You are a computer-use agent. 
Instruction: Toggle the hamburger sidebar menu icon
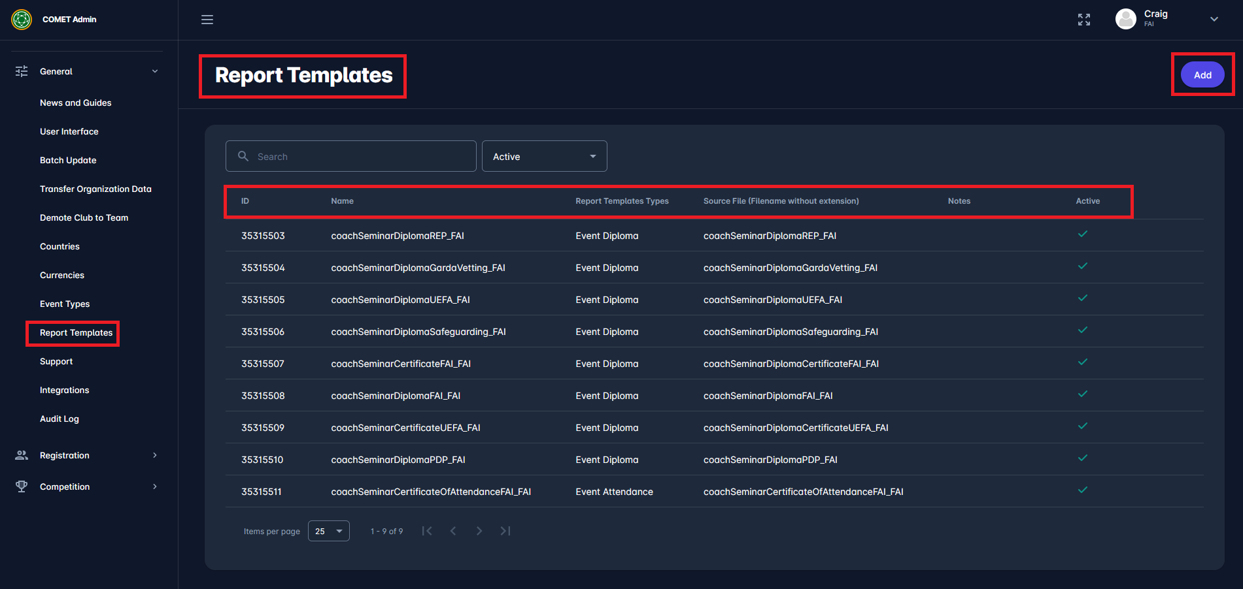(207, 20)
